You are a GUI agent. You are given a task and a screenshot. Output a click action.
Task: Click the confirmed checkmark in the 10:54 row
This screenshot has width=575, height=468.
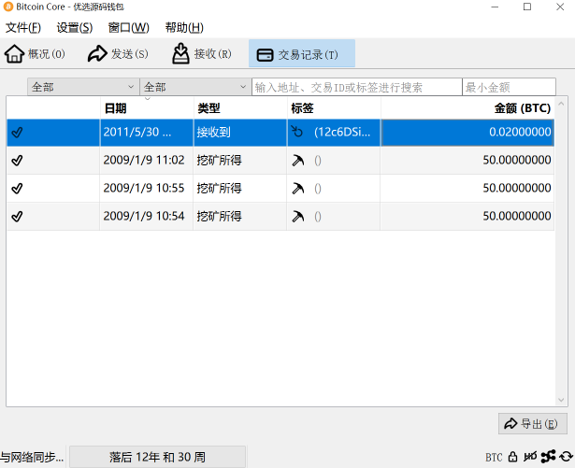click(x=17, y=217)
